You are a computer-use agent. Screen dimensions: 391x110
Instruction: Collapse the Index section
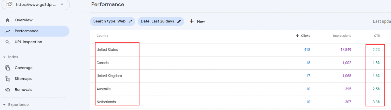point(4,57)
